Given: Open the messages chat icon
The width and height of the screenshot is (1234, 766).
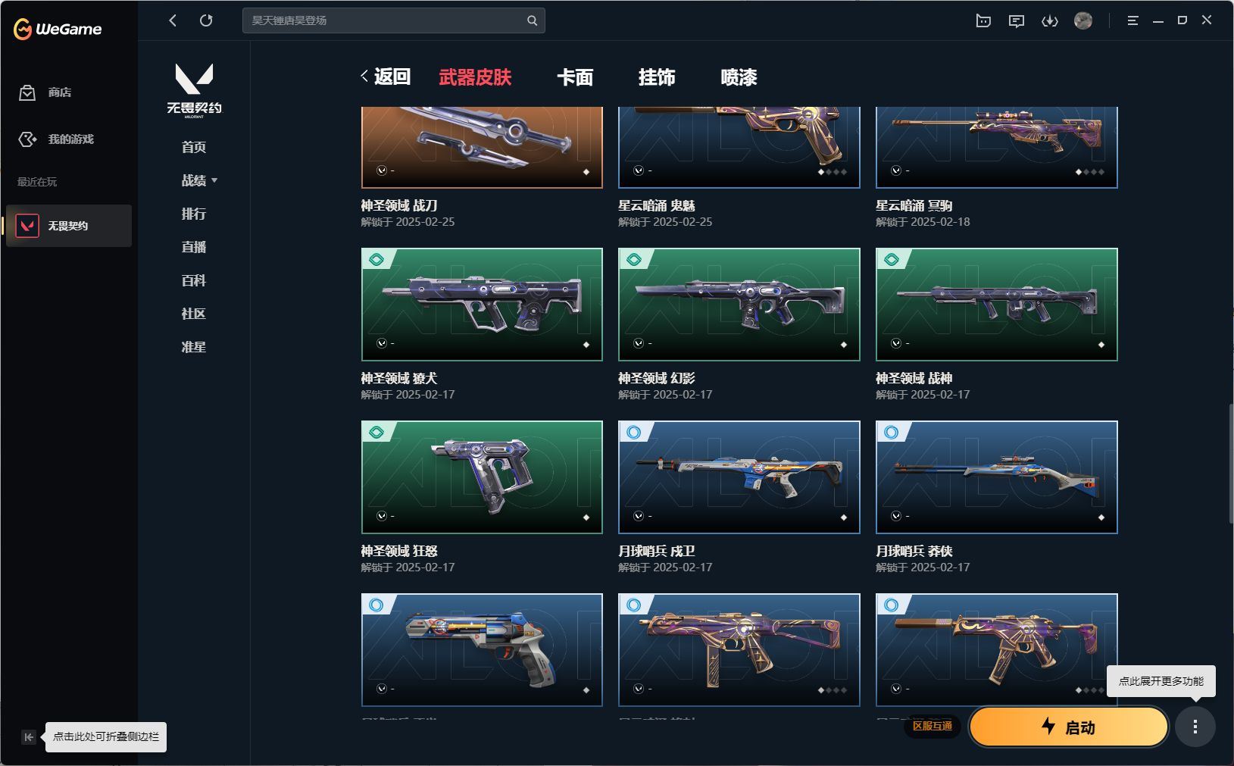Looking at the screenshot, I should click(1017, 21).
